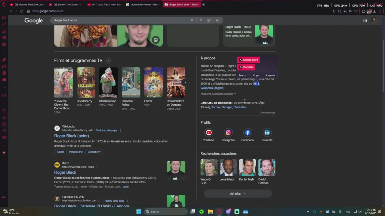Open the Discord taskbar icon
Image resolution: width=385 pixels, height=216 pixels.
point(228,211)
